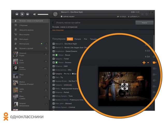
Task: Adjust the volume slider
Action: pyautogui.click(x=43, y=14)
